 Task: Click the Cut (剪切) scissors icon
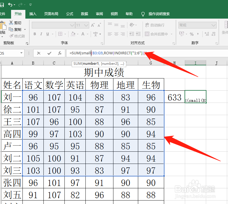click(x=11, y=23)
